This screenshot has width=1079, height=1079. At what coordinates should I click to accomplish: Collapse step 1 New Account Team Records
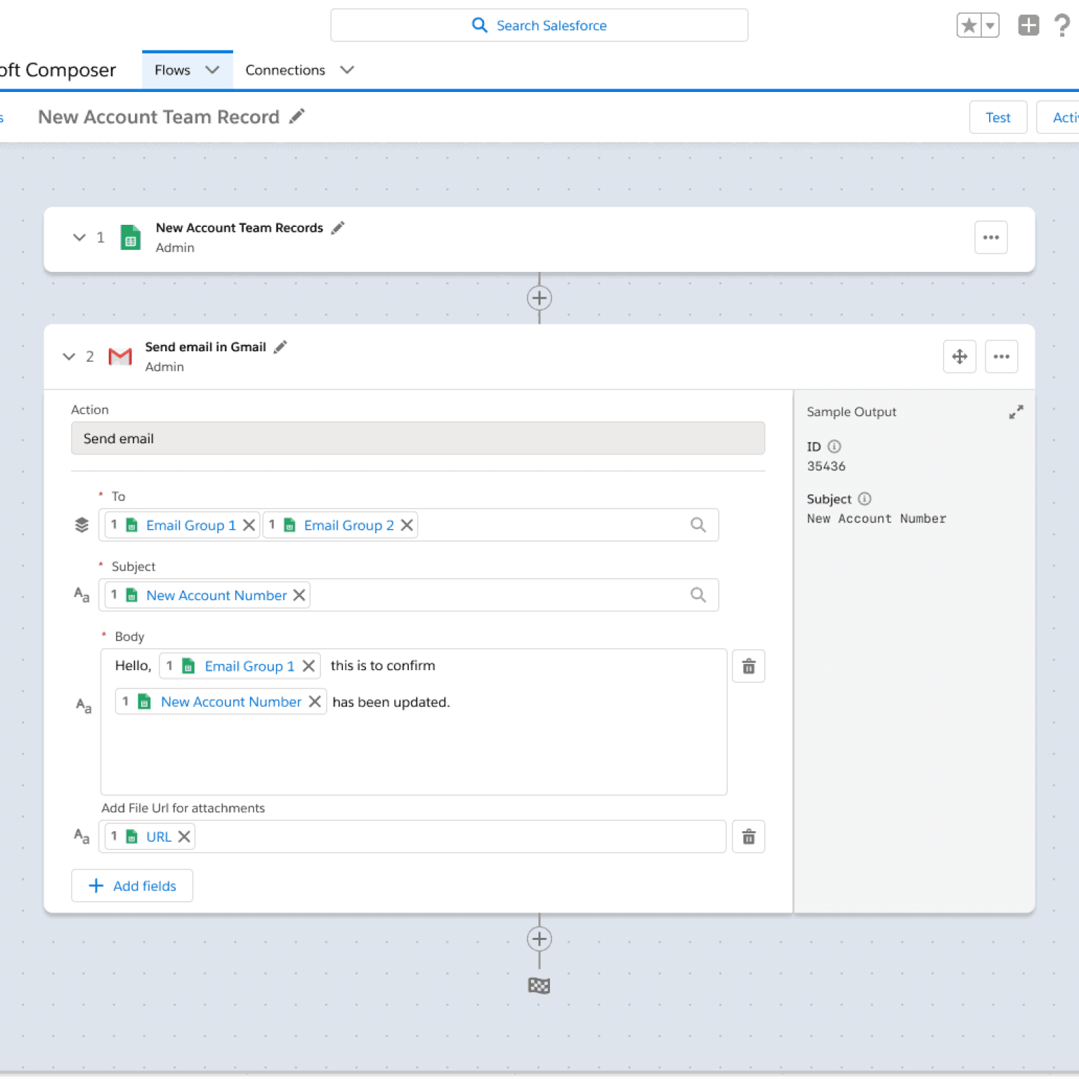[x=79, y=237]
